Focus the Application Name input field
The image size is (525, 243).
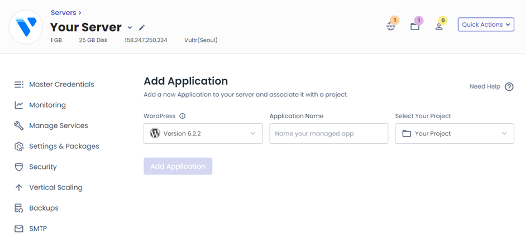(x=328, y=134)
